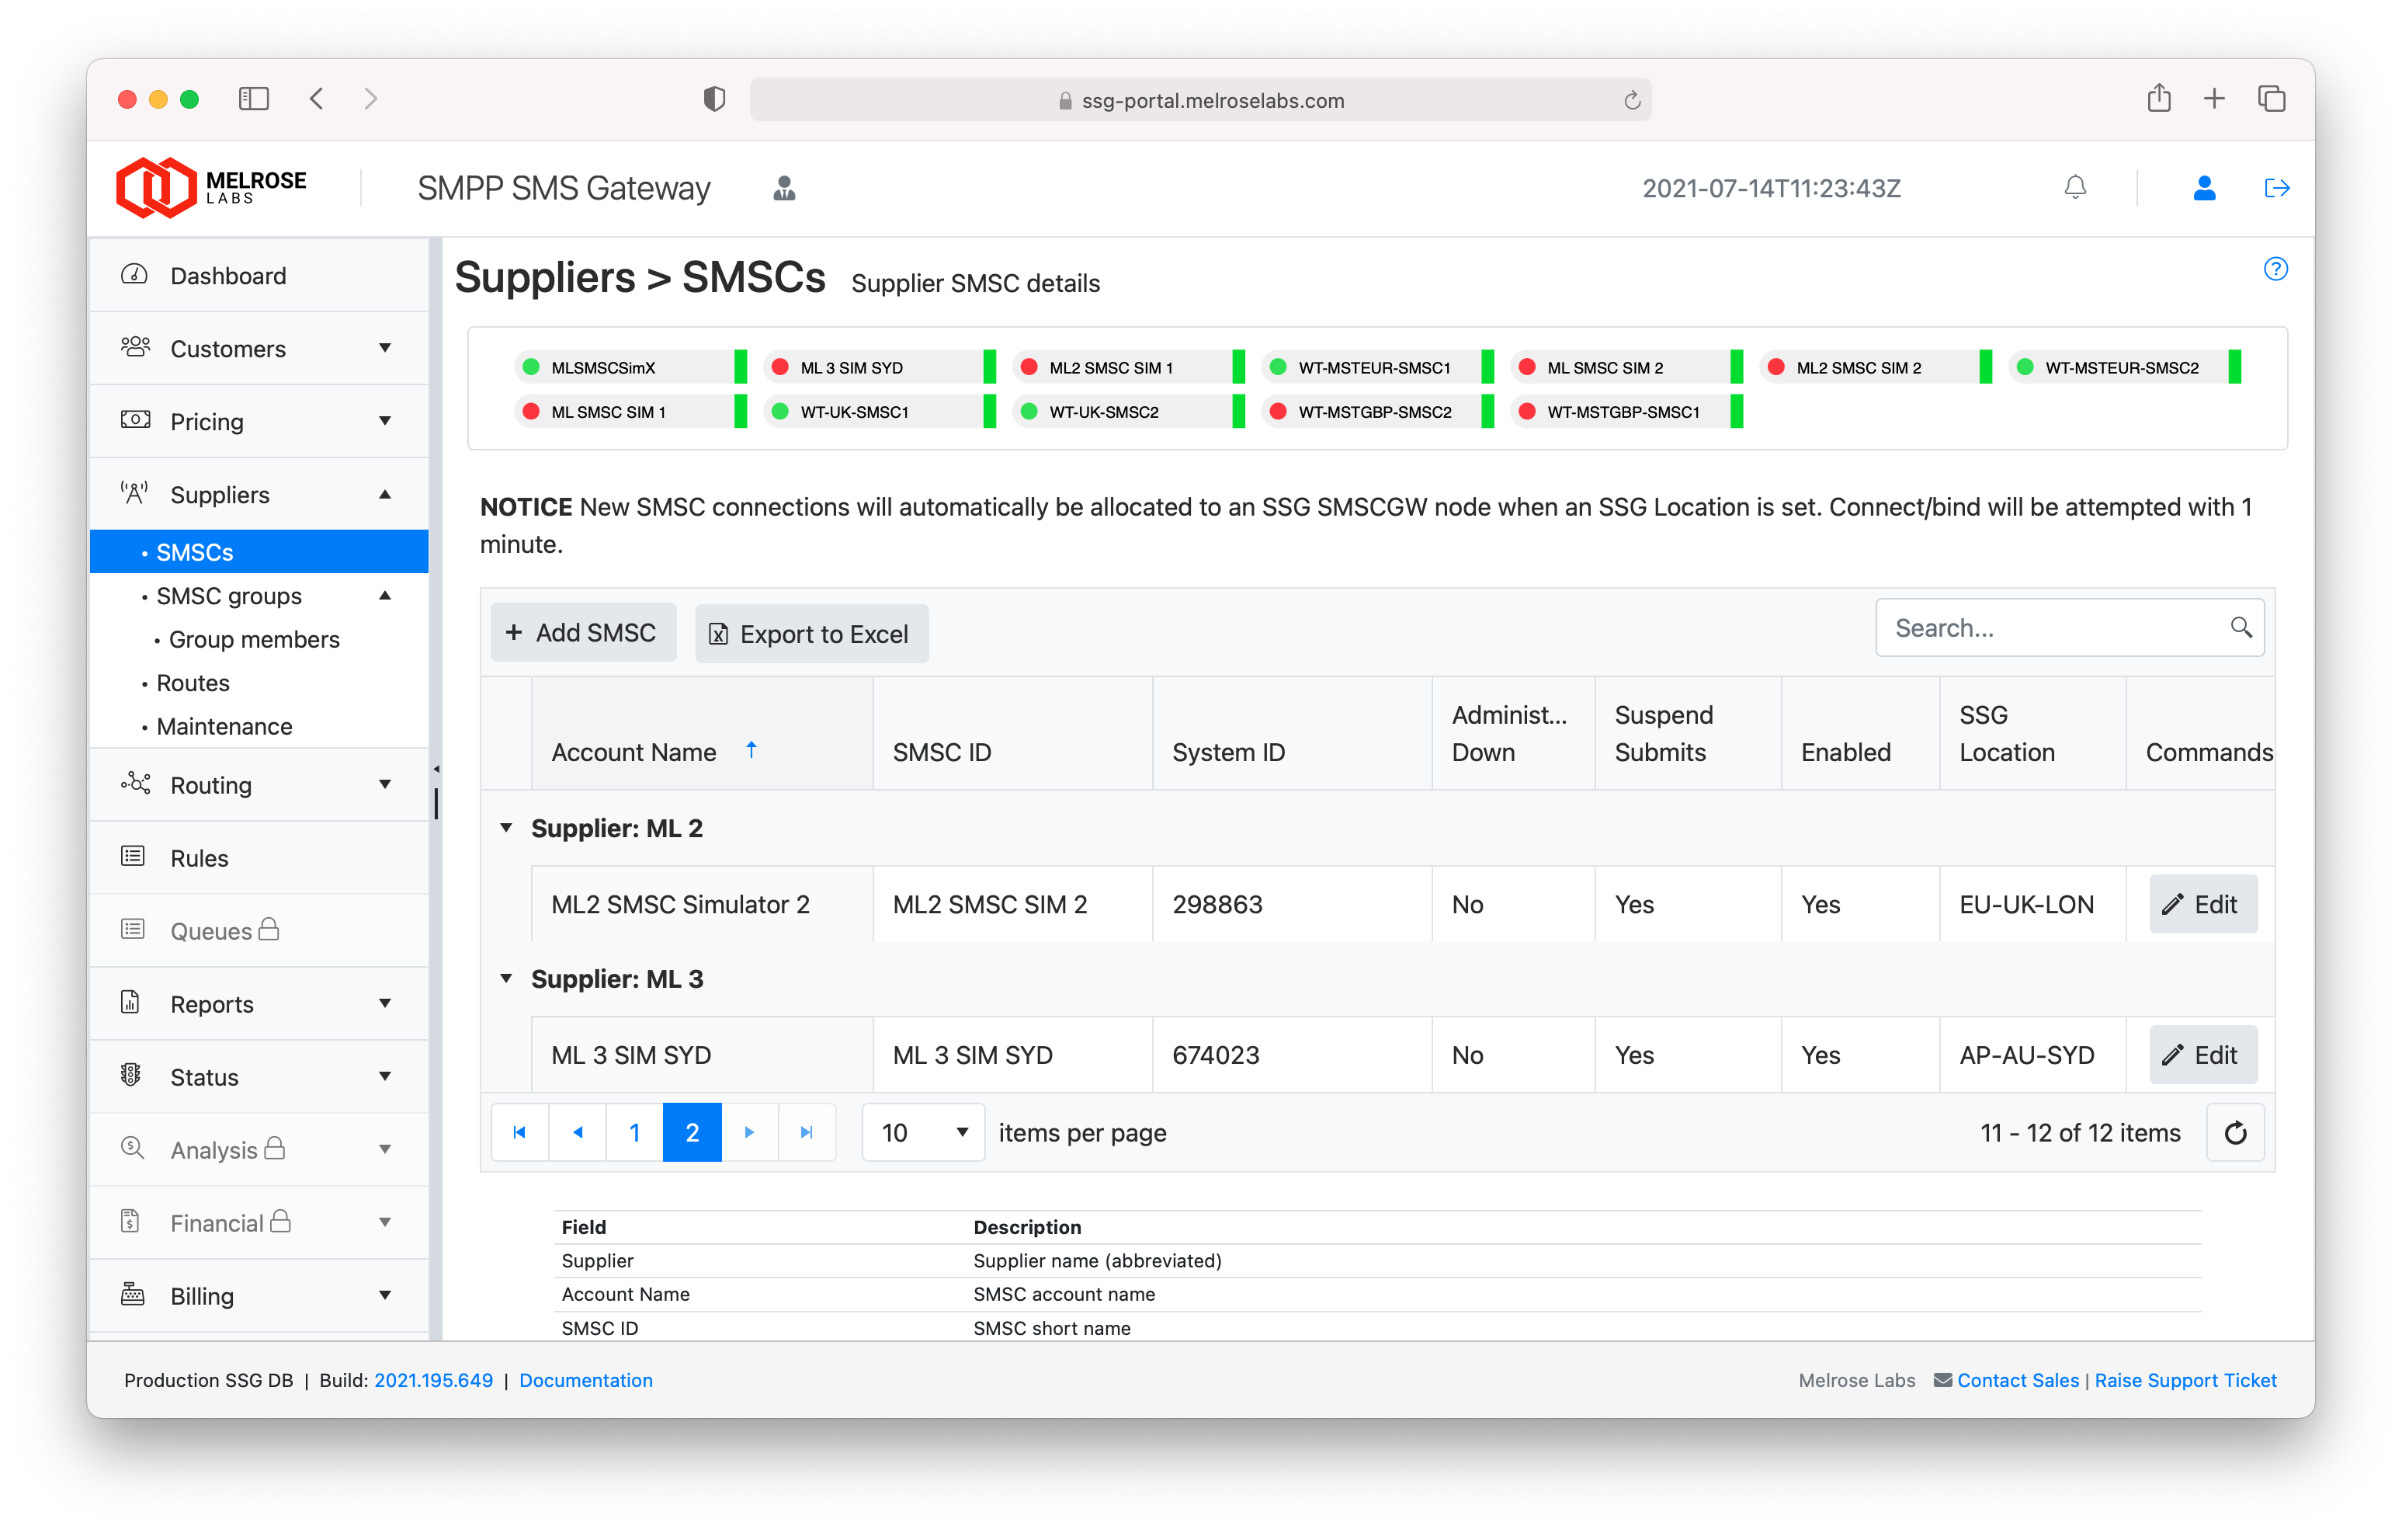This screenshot has height=1533, width=2402.
Task: Click the notifications bell icon
Action: (x=2075, y=188)
